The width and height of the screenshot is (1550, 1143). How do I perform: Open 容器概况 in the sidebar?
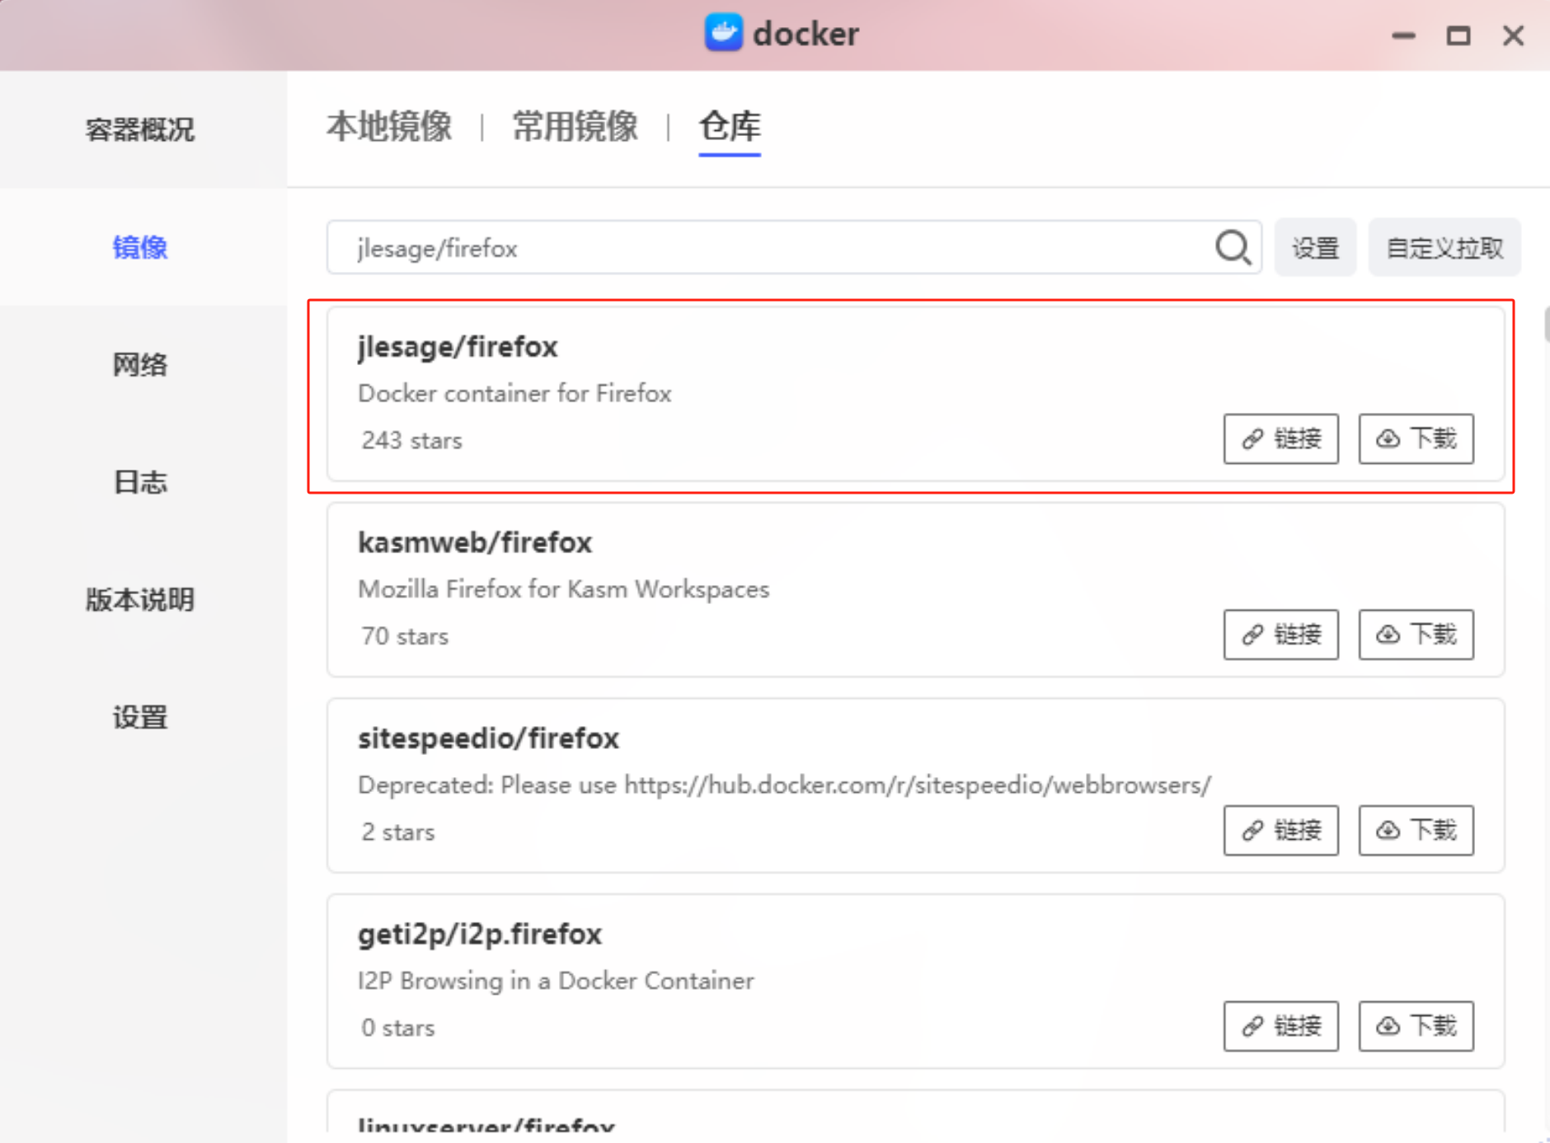tap(140, 129)
